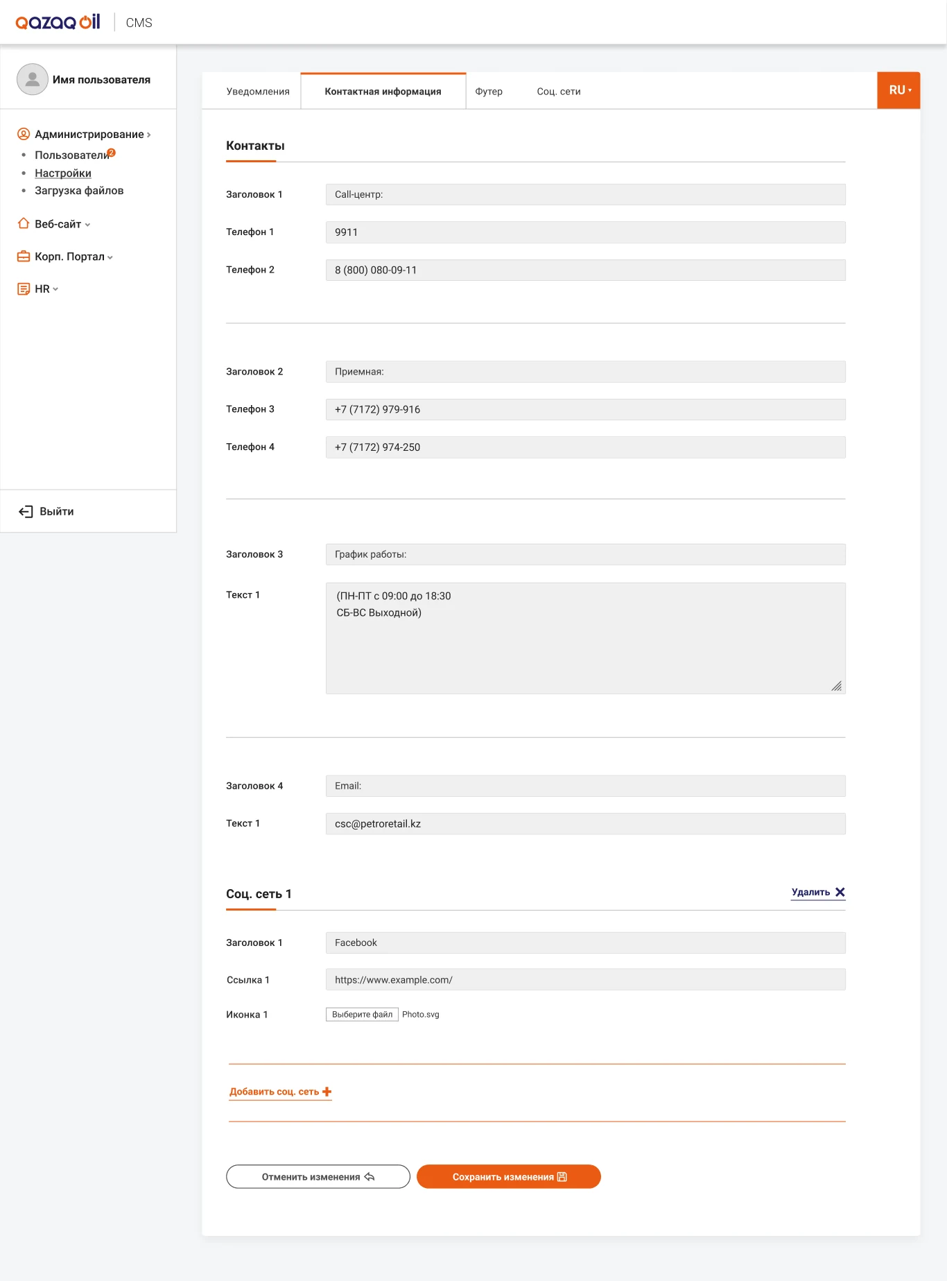Click the Телефон 1 field with 9911
This screenshot has height=1281, width=947.
point(586,232)
